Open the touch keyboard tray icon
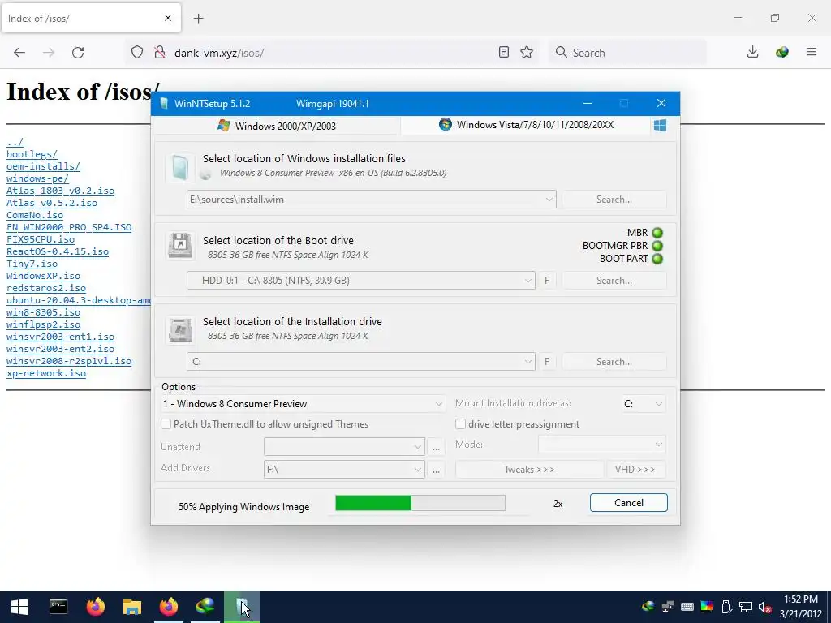This screenshot has width=831, height=623. point(687,607)
